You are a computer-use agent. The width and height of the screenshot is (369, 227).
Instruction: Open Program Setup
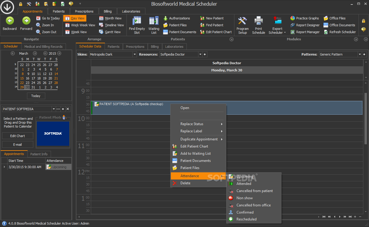coord(243,25)
